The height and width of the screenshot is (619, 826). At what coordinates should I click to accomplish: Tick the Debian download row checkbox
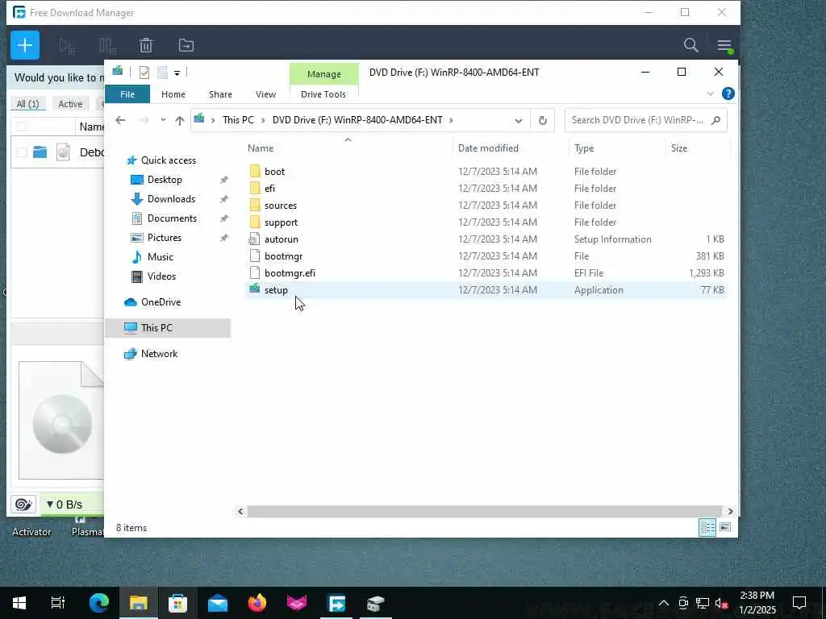click(x=22, y=152)
